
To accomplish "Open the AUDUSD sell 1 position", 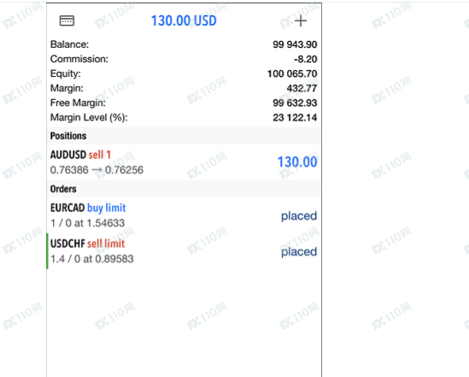I will [184, 162].
